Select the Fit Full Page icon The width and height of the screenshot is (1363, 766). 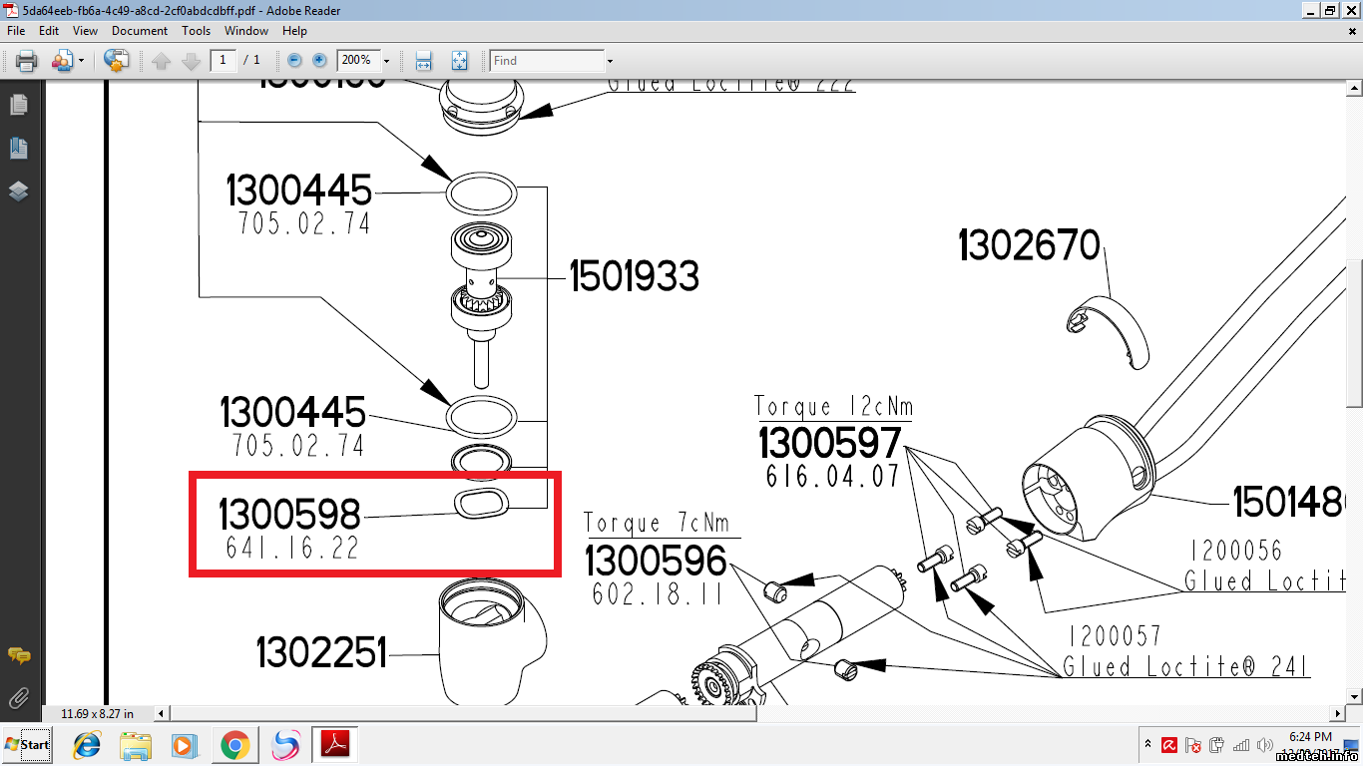(x=459, y=61)
